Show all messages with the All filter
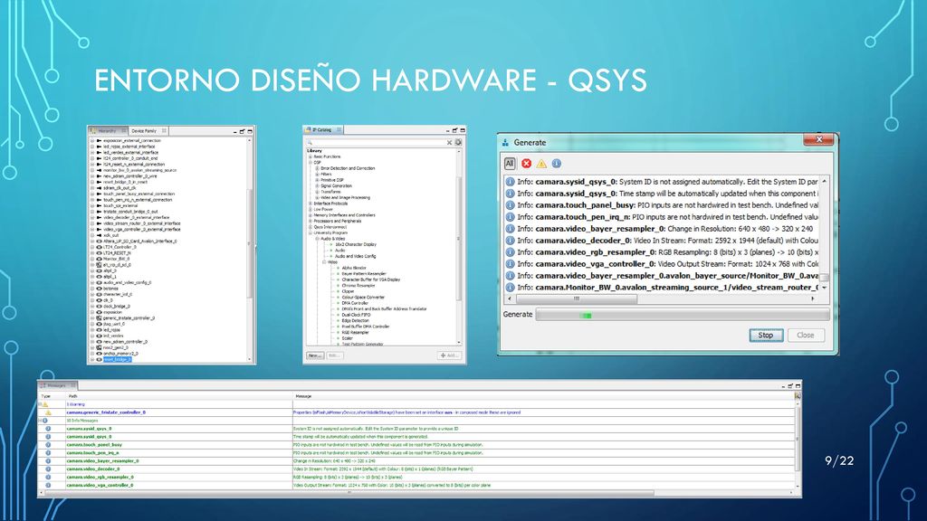Viewport: 927px width, 521px height. 510,163
